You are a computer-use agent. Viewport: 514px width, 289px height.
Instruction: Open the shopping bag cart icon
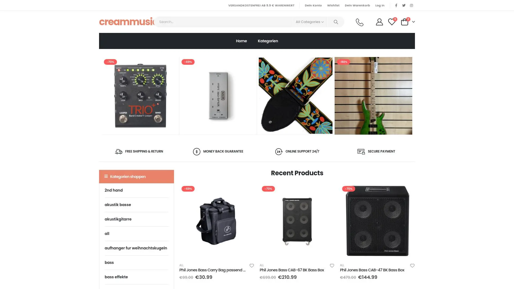(405, 22)
